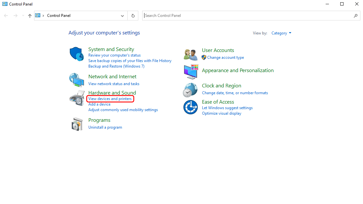Click shield icon beside Change account type
363x204 pixels.
click(204, 57)
